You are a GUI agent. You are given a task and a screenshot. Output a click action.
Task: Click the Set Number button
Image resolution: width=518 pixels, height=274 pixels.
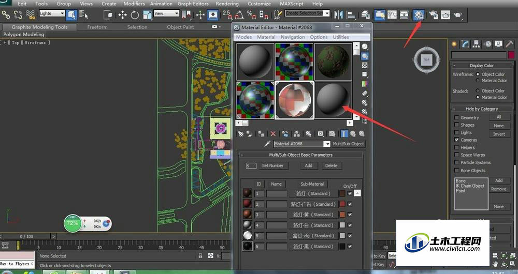point(272,165)
